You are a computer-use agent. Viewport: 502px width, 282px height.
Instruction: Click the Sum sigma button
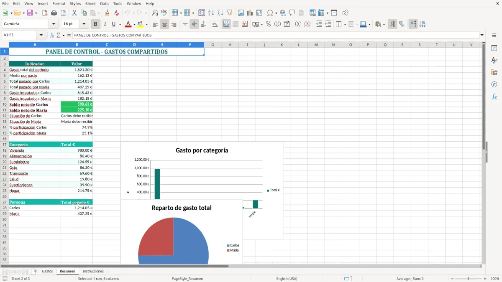coord(59,36)
